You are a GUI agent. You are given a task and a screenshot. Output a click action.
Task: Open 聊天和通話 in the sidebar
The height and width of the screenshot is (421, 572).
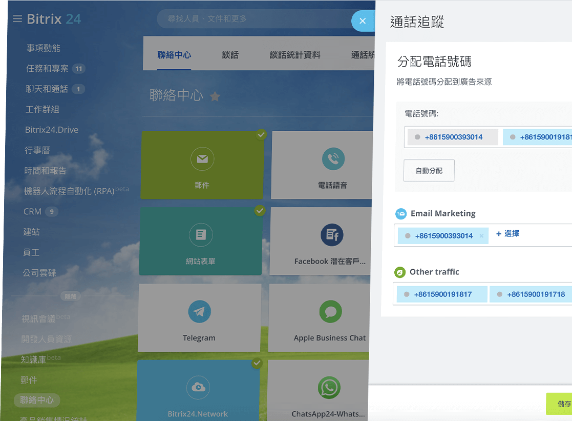pyautogui.click(x=47, y=89)
